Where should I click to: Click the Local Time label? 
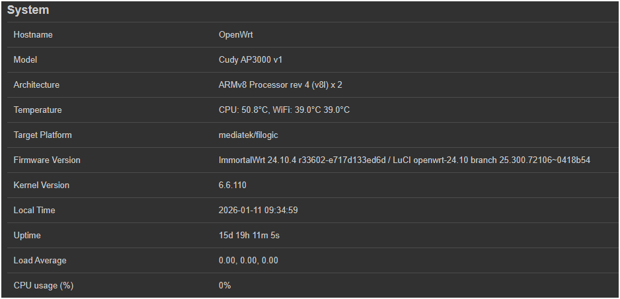[34, 210]
